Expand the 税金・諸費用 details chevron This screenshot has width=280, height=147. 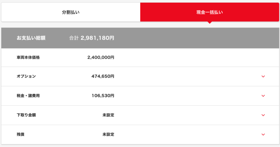click(x=263, y=96)
